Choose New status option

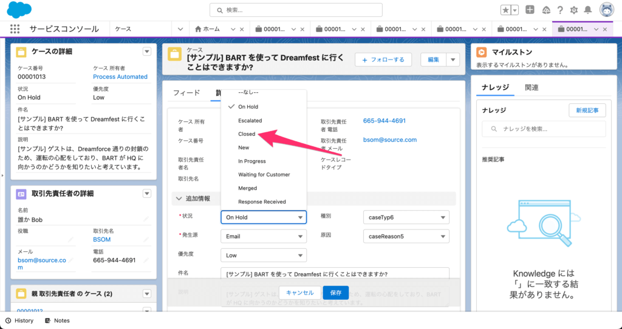point(264,148)
